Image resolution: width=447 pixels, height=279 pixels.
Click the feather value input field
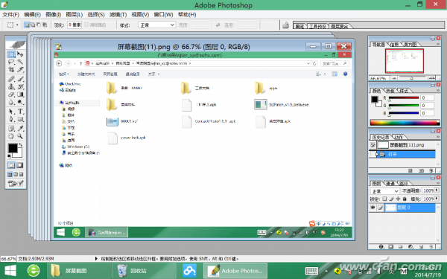pos(74,25)
